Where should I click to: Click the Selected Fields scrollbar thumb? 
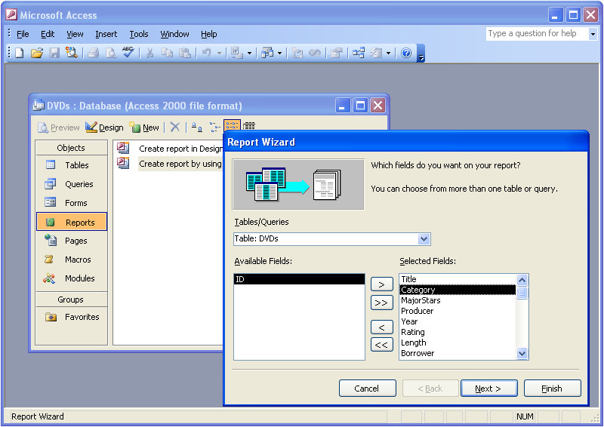click(x=522, y=293)
